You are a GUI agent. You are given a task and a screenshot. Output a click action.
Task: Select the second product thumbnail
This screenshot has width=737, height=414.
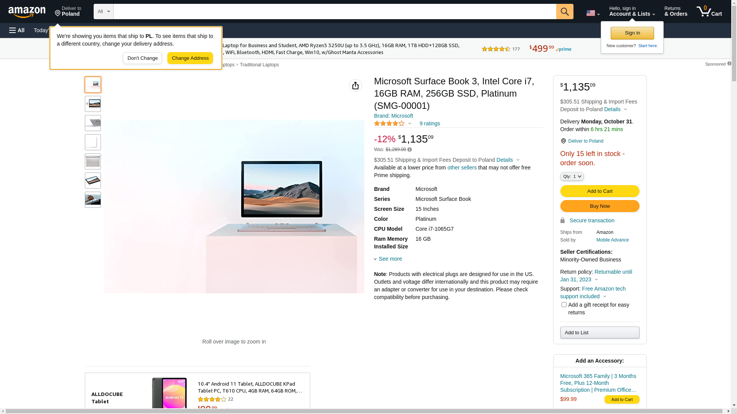pos(93,104)
